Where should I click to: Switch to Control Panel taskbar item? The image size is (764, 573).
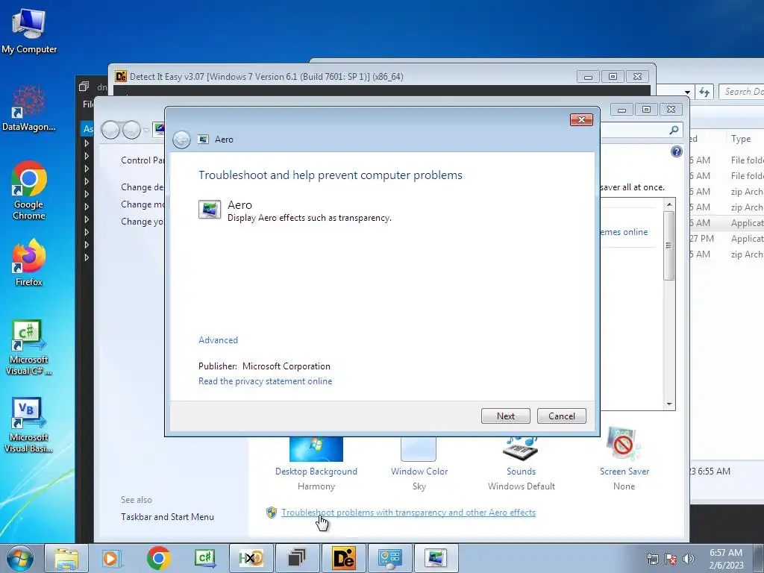[x=389, y=558]
